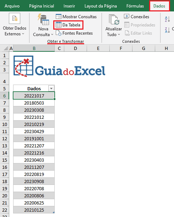Click the Conexões icon
The width and height of the screenshot is (174, 217).
pyautogui.click(x=126, y=16)
